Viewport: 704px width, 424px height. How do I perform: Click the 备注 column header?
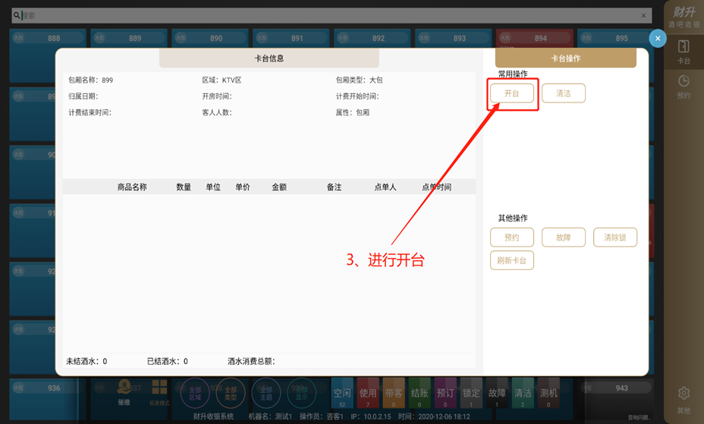pos(334,187)
